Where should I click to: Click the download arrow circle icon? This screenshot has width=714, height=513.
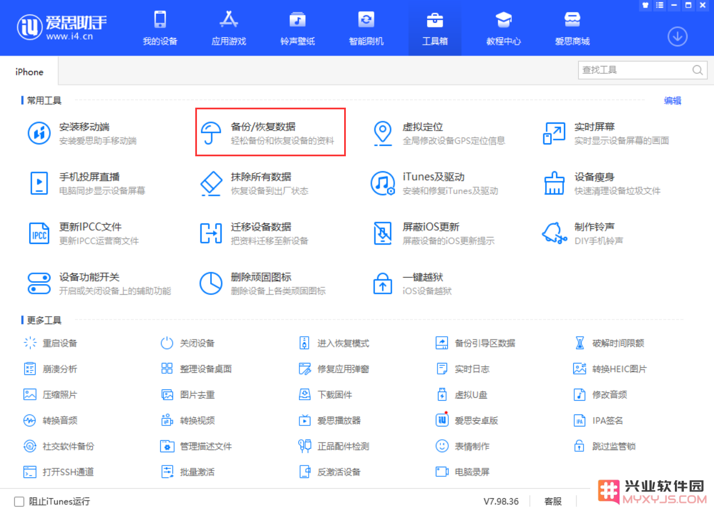pyautogui.click(x=677, y=37)
